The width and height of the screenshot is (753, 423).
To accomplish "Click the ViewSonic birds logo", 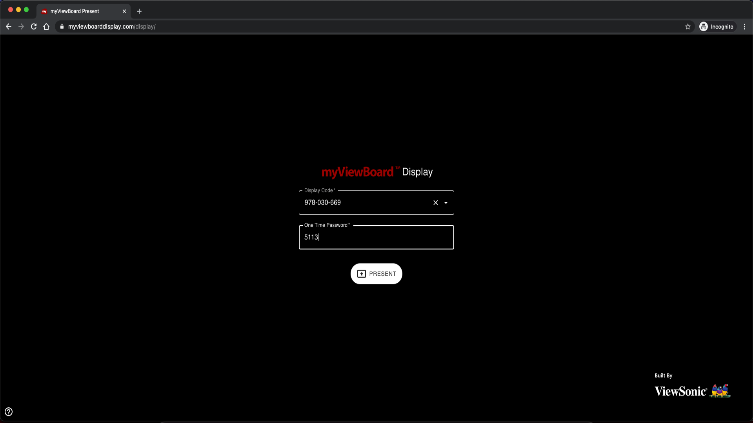I will (x=720, y=390).
